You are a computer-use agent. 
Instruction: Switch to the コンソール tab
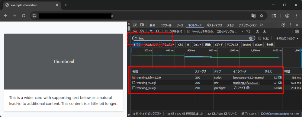(166, 25)
